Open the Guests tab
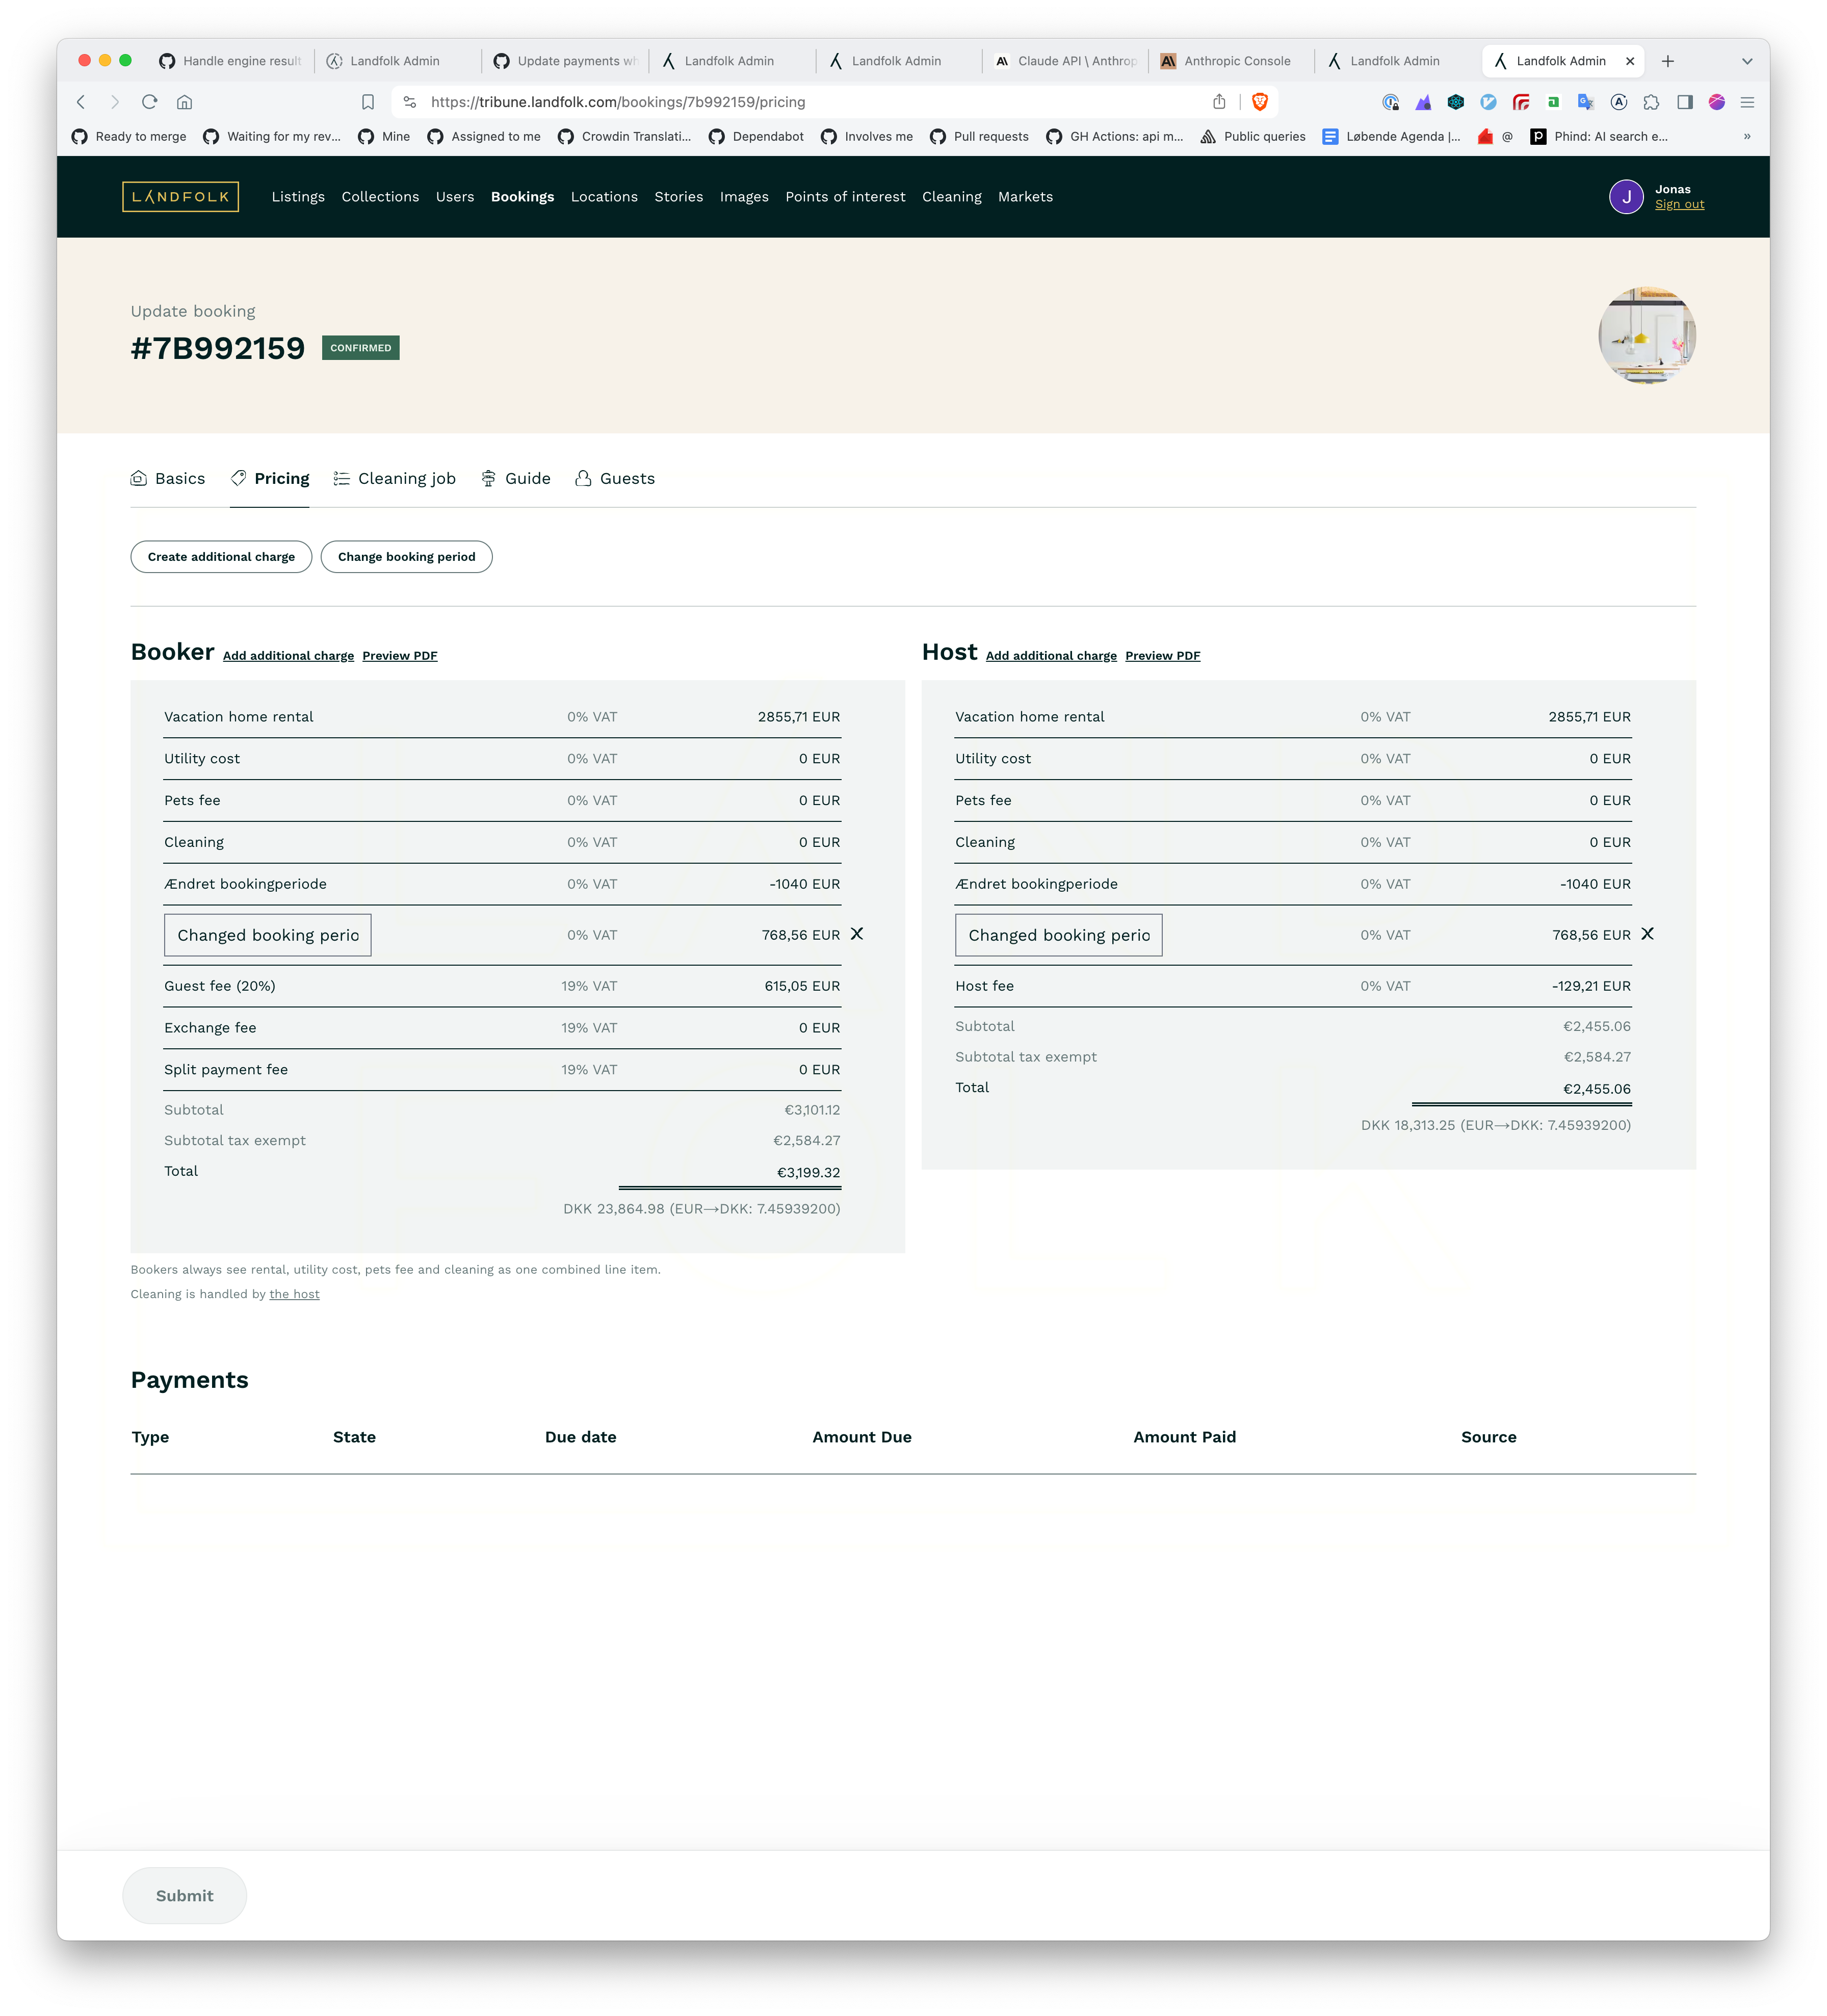1827x2016 pixels. (x=615, y=479)
